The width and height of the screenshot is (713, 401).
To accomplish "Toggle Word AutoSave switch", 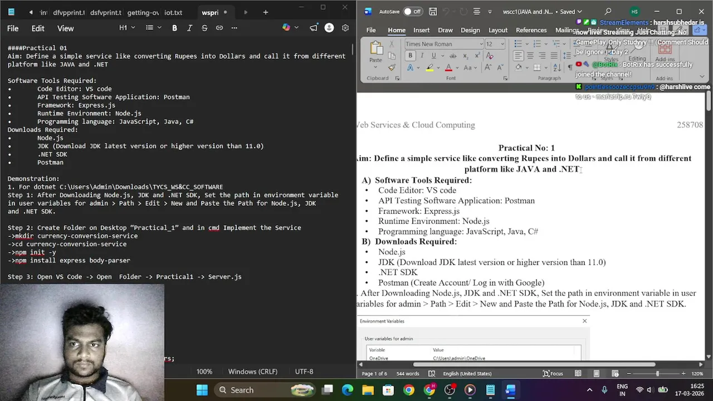I will pos(413,12).
